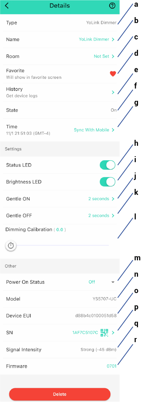Open the help question mark icon

(112, 6)
